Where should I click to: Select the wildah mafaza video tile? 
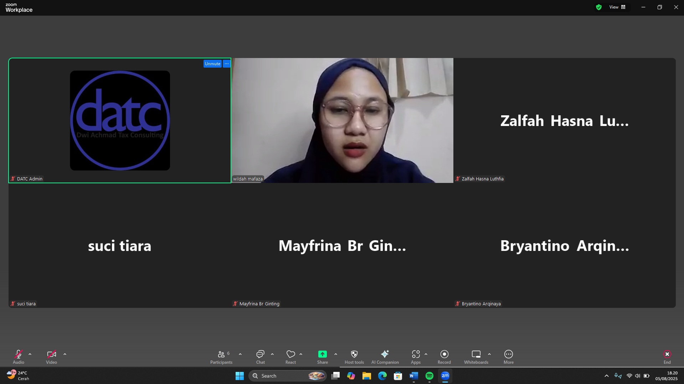342,120
